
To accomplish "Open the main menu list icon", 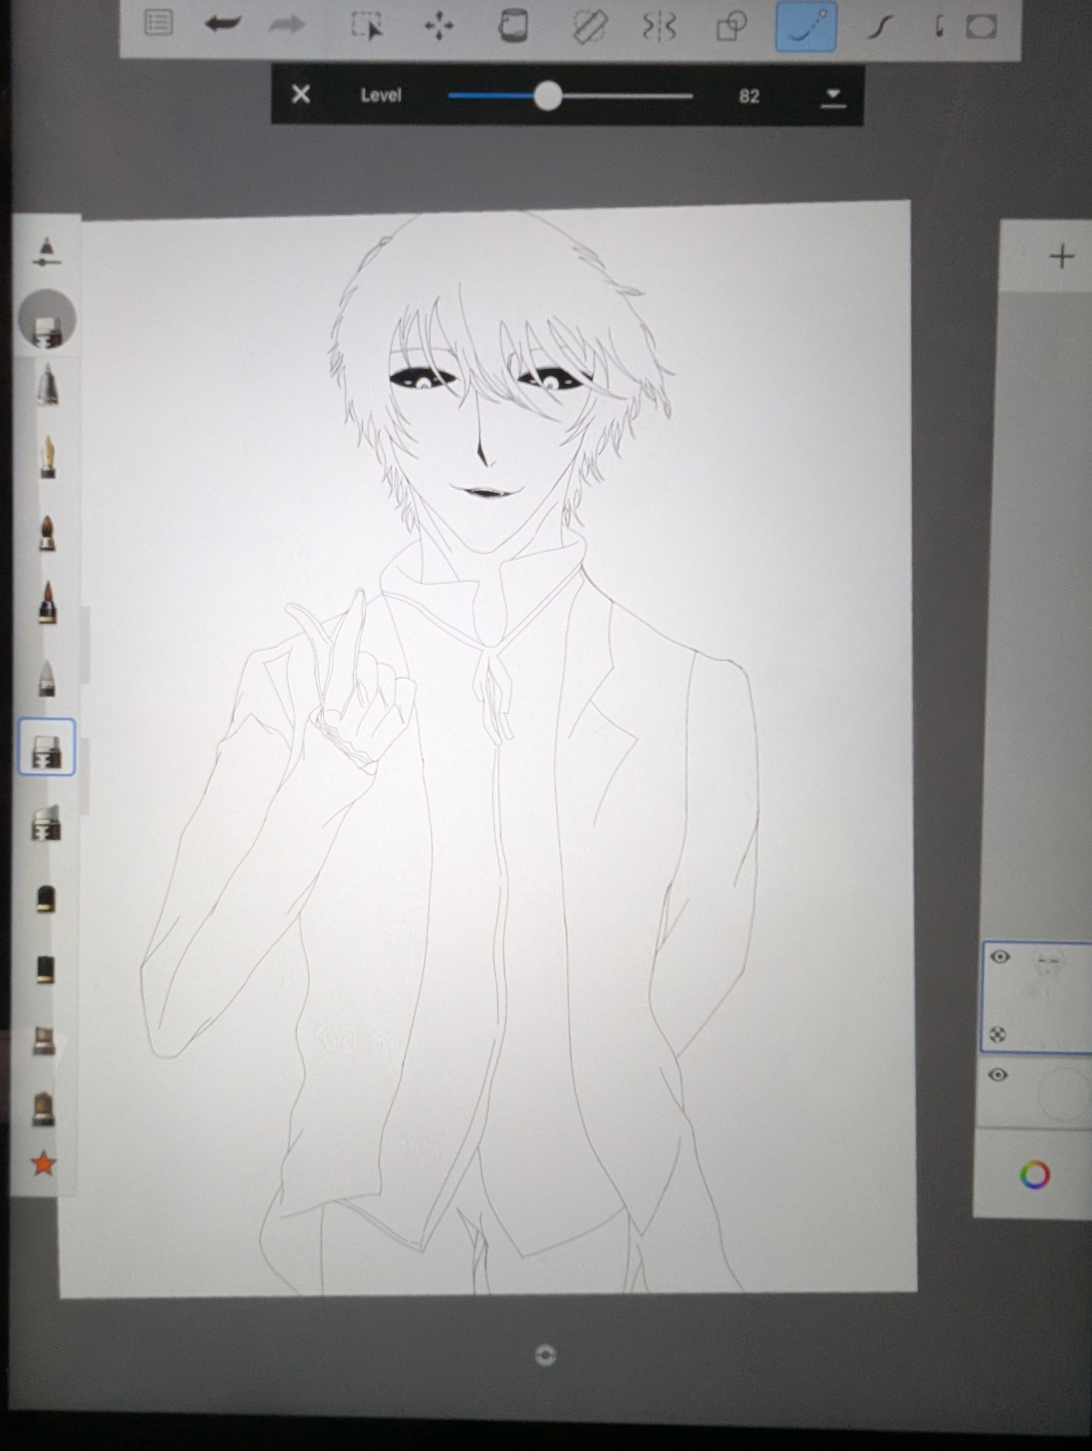I will pos(158,23).
